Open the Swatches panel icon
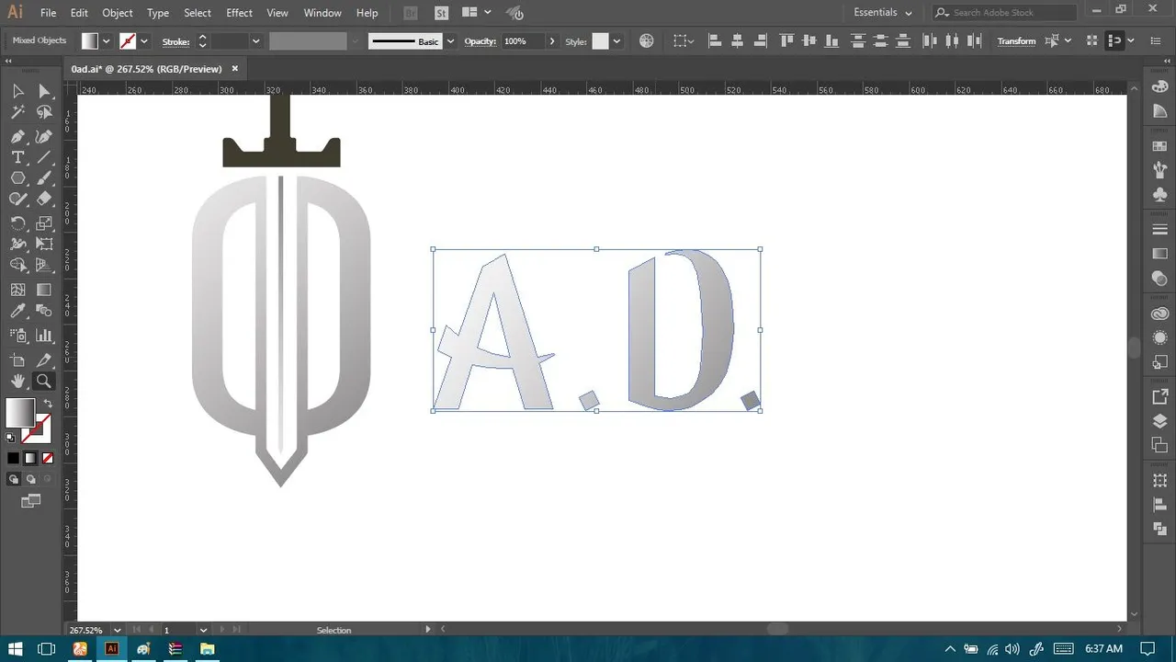Screen dimensions: 1176x662 1159,147
